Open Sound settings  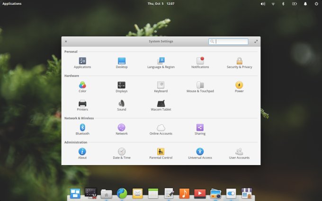pyautogui.click(x=122, y=105)
